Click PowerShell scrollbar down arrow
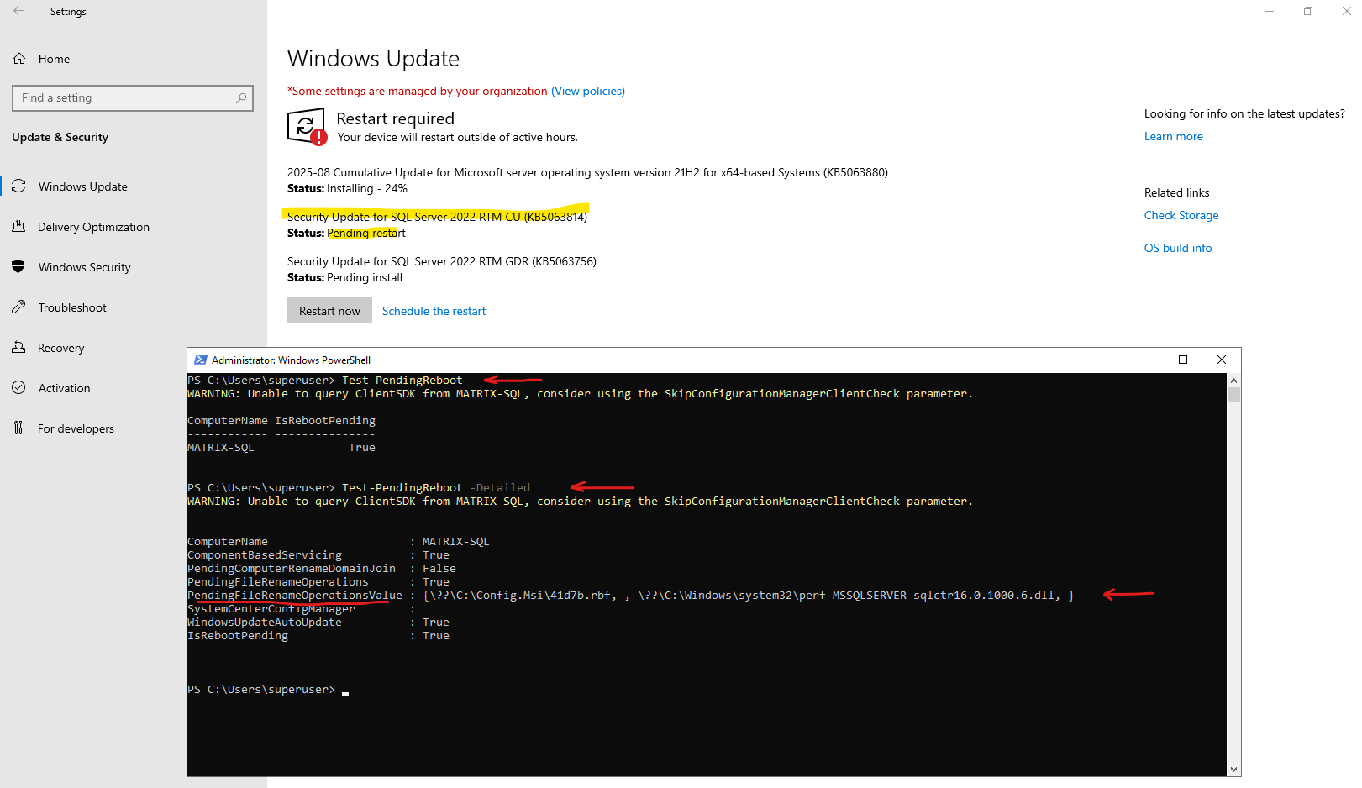 point(1233,769)
